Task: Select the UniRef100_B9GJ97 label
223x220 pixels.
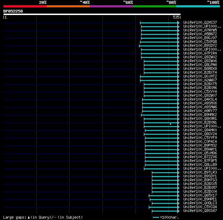Action: pos(200,38)
